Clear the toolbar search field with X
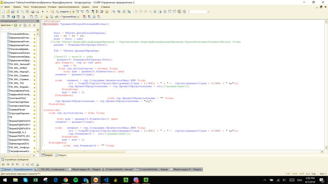Image resolution: width=328 pixels, height=184 pixels. [x=73, y=12]
